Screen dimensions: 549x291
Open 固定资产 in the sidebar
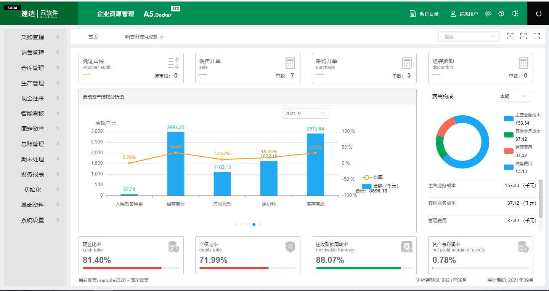(x=35, y=129)
